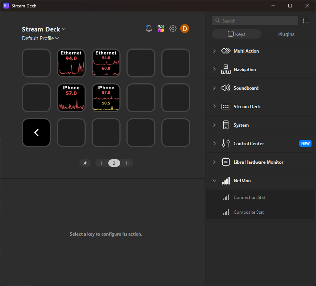Click the System computer tower icon
Viewport: 316px width, 286px height.
pos(226,125)
